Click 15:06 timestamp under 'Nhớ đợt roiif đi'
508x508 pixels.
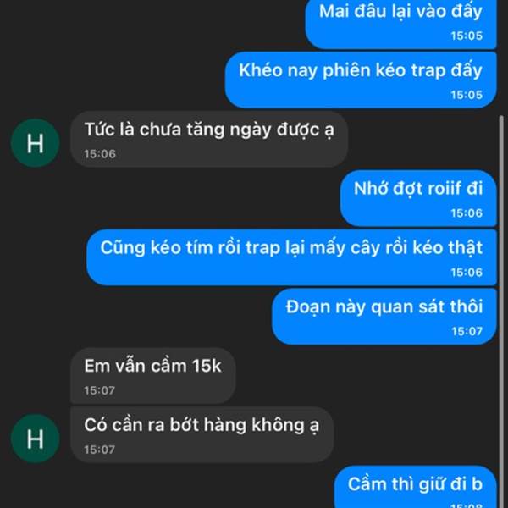click(x=467, y=213)
